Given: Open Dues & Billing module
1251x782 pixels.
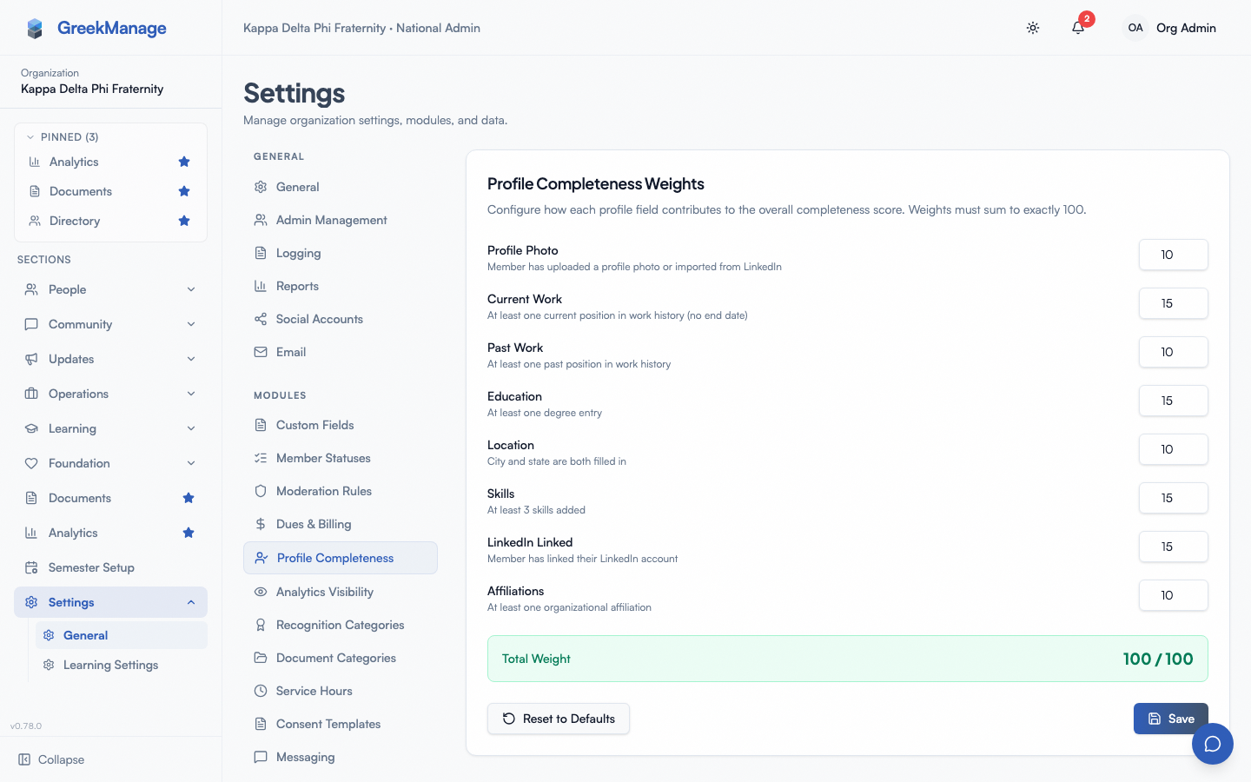Looking at the screenshot, I should [341, 524].
